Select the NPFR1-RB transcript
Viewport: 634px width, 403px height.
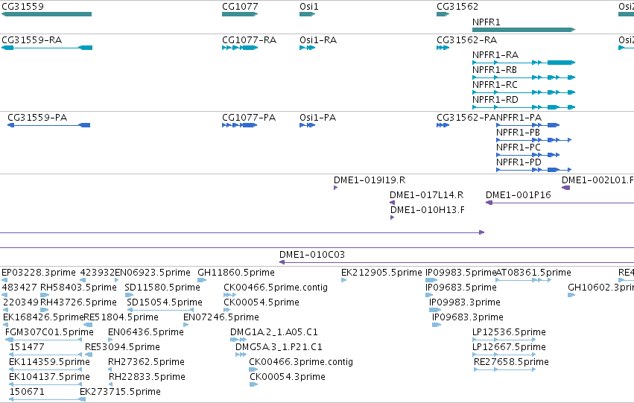524,77
